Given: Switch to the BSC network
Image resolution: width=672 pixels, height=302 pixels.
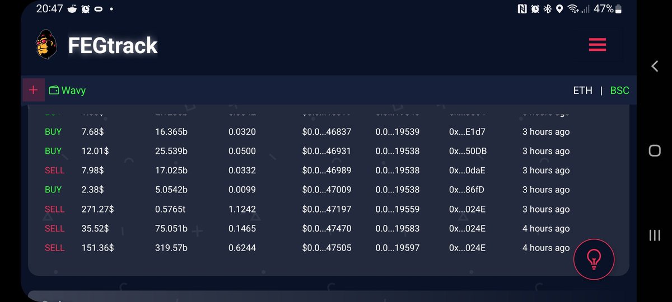Looking at the screenshot, I should pos(619,90).
